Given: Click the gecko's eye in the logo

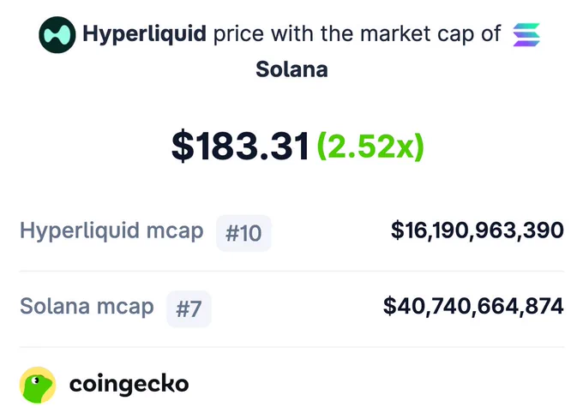Looking at the screenshot, I should [36, 380].
